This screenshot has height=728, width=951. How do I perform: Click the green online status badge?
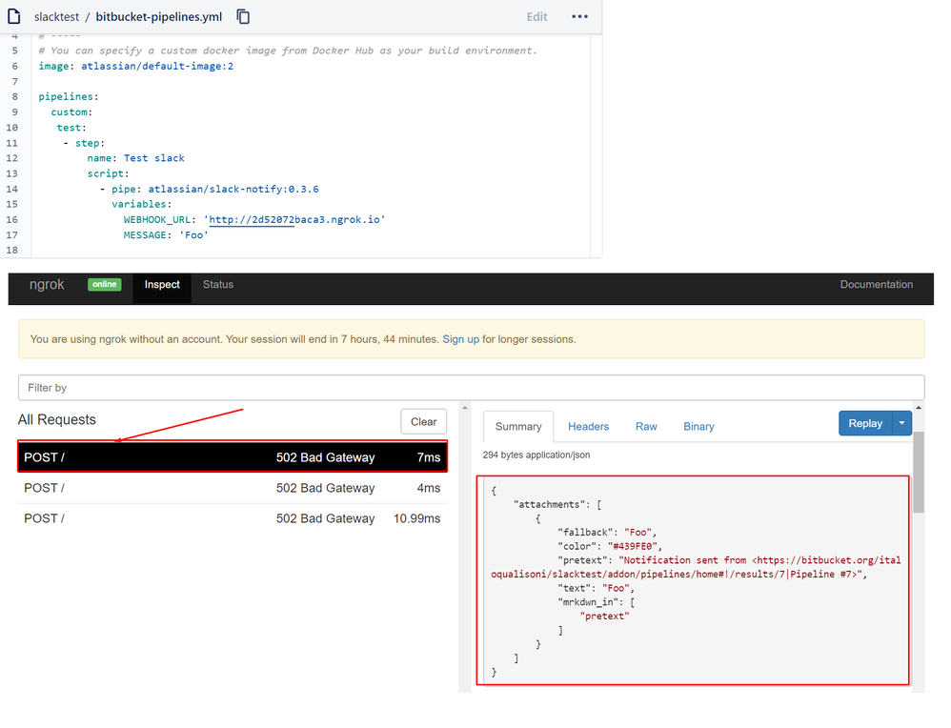(104, 284)
